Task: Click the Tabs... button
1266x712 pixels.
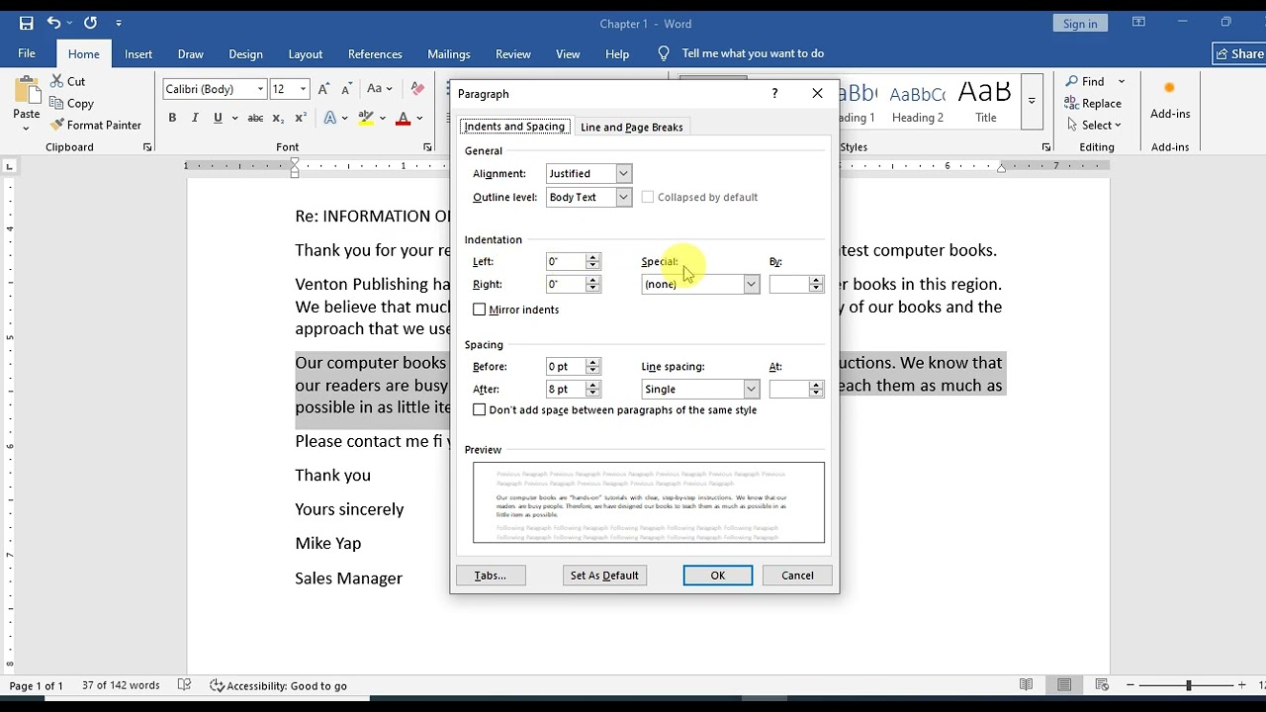Action: (491, 576)
